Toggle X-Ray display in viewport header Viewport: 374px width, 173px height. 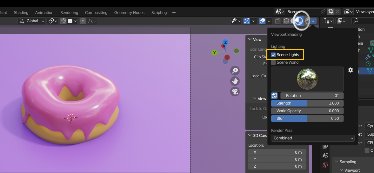pos(277,21)
